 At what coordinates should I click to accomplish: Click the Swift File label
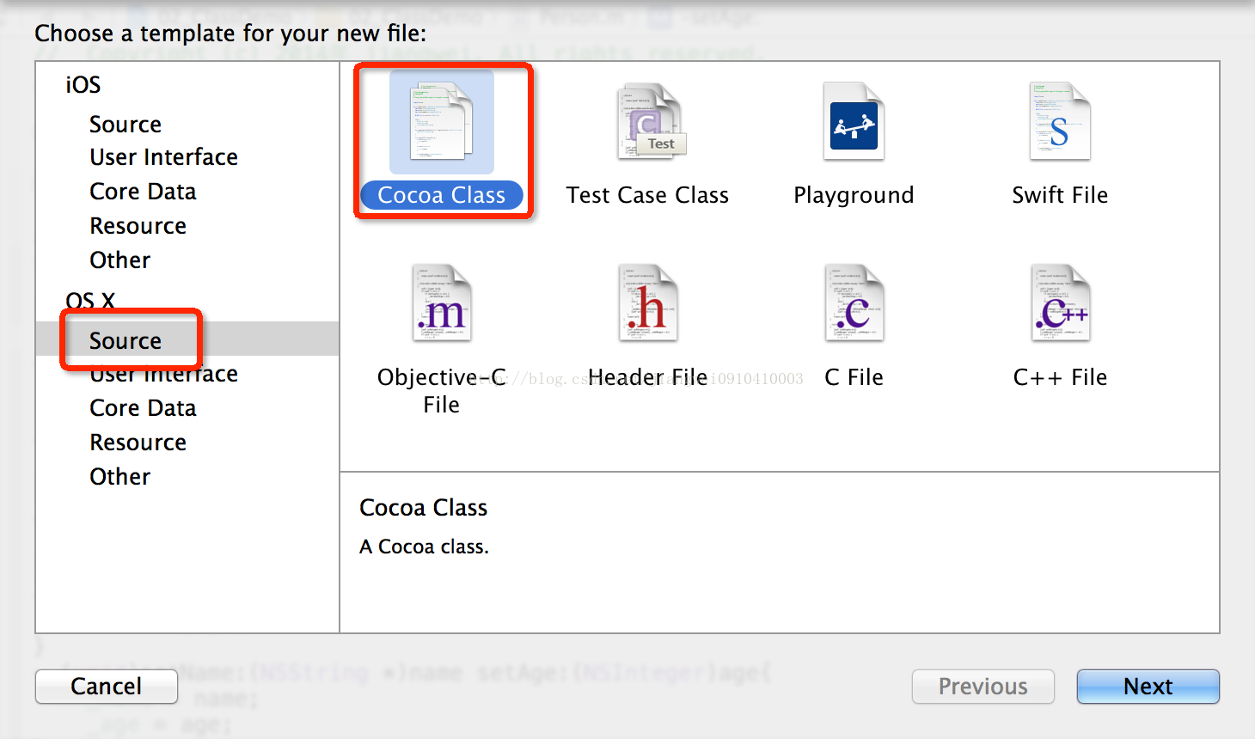point(1060,195)
